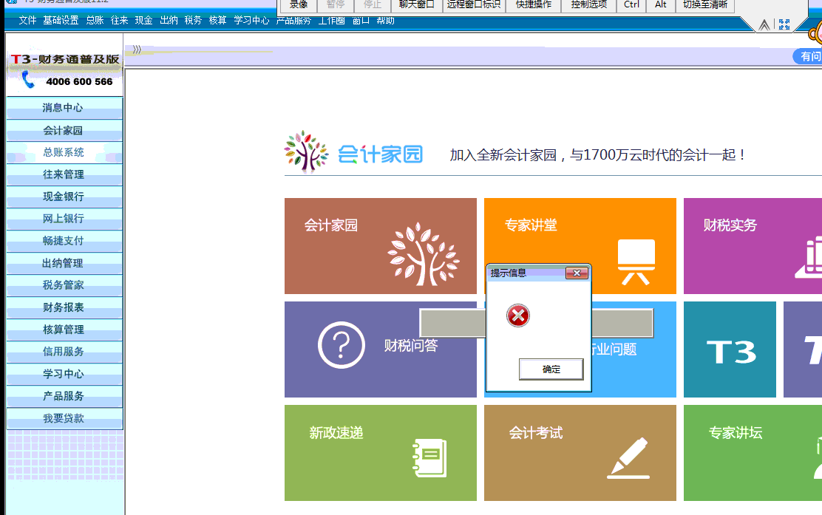Open the 核算 menu
The width and height of the screenshot is (822, 515).
tap(217, 21)
